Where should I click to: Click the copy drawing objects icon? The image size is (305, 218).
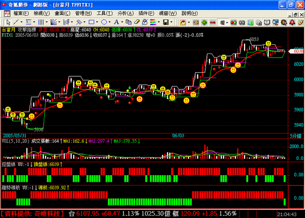129,22
